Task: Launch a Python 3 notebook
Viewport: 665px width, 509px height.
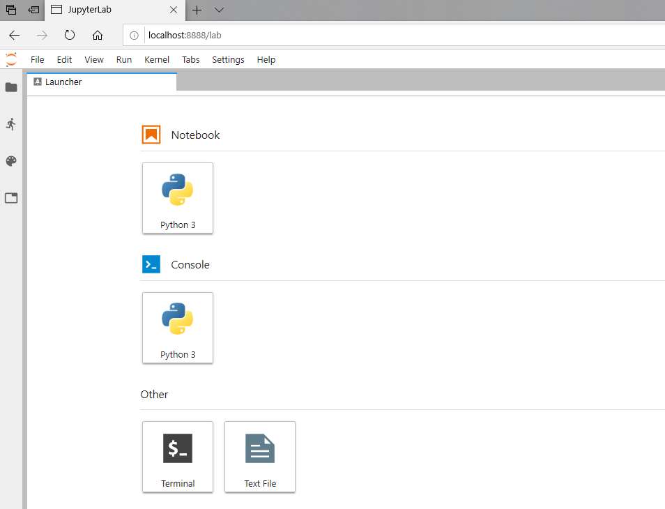Action: (178, 198)
